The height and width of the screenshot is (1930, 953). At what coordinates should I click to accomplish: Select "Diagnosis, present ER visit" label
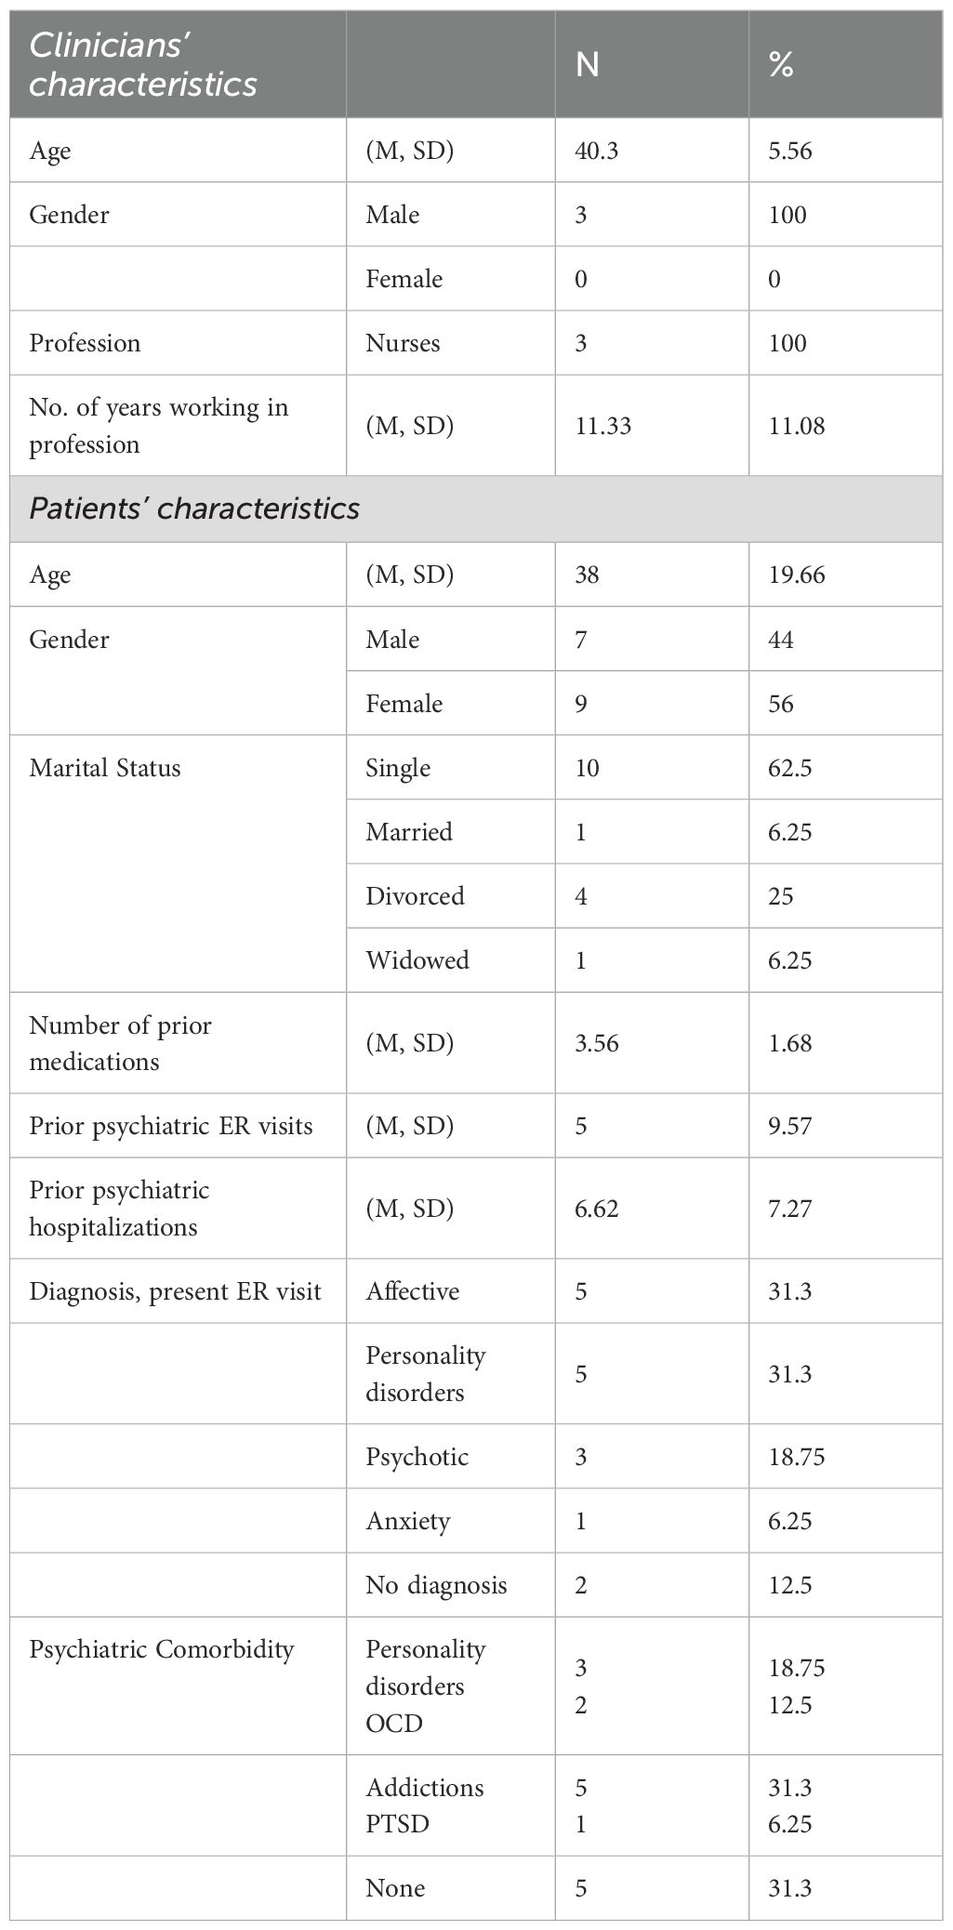(x=175, y=1291)
